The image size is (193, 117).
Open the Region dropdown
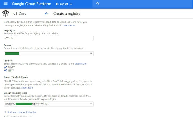point(49,54)
